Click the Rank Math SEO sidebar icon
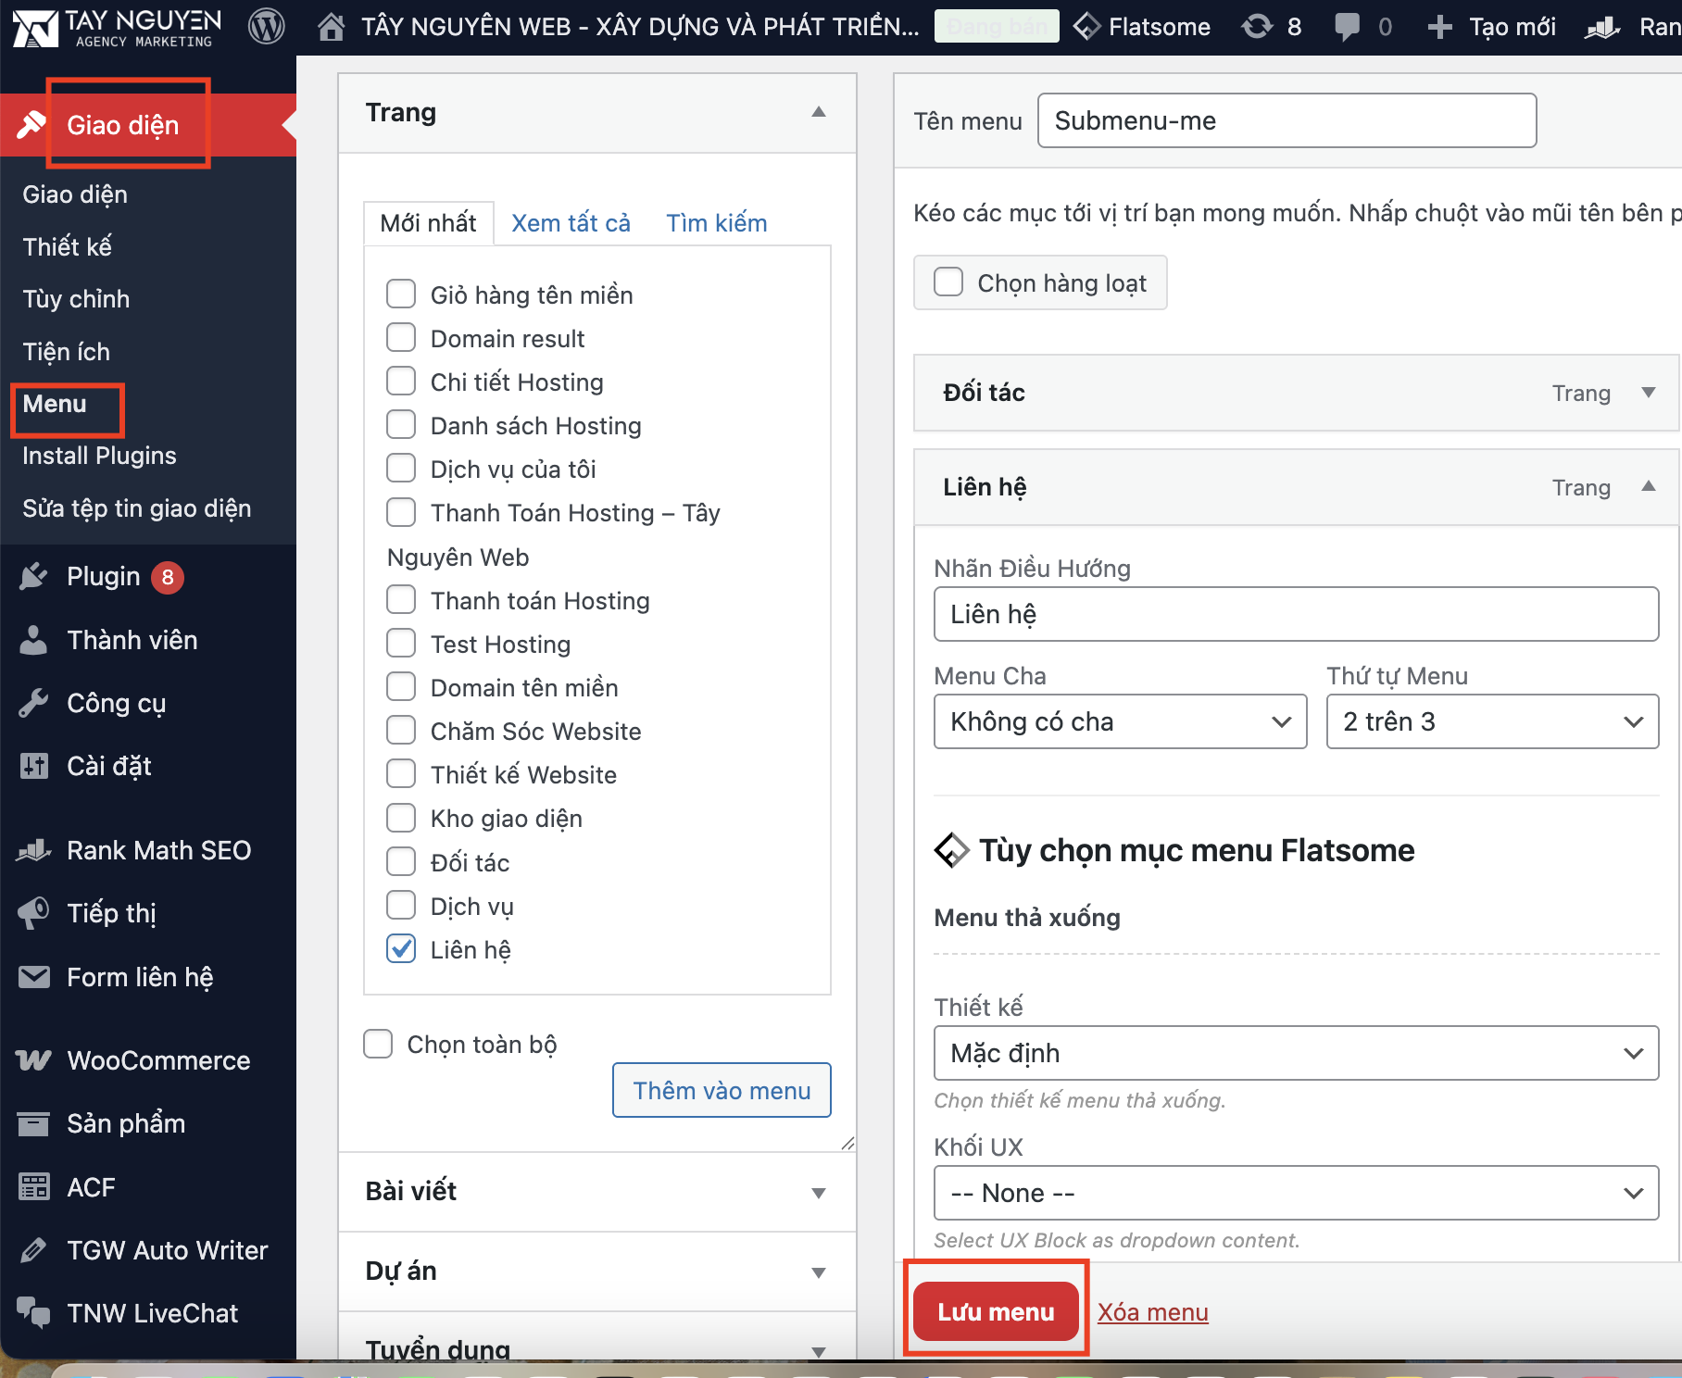This screenshot has width=1682, height=1378. pyautogui.click(x=33, y=850)
